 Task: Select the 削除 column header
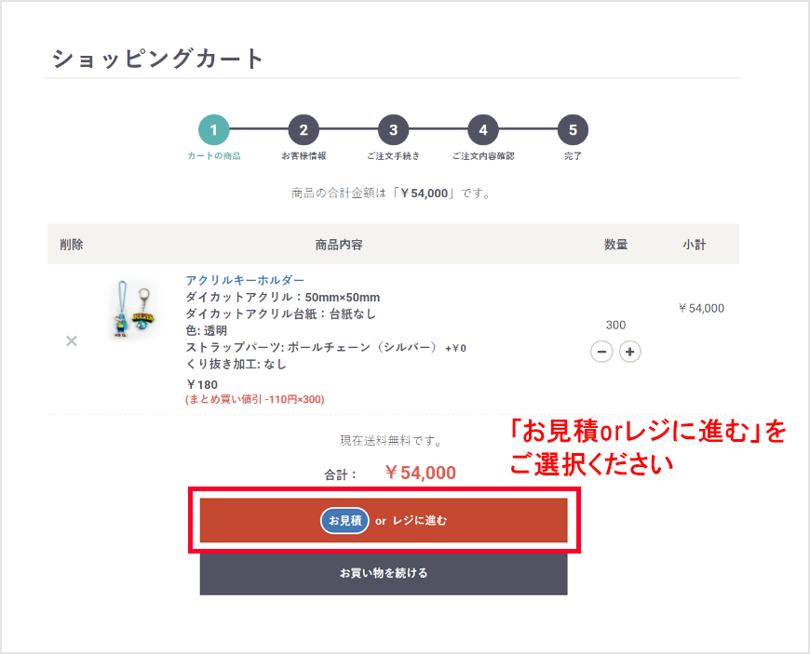72,244
